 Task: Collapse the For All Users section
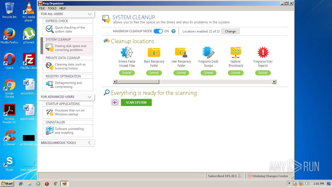pyautogui.click(x=89, y=14)
